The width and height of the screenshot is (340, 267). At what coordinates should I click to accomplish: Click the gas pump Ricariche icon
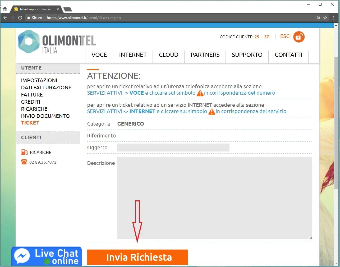[24, 152]
